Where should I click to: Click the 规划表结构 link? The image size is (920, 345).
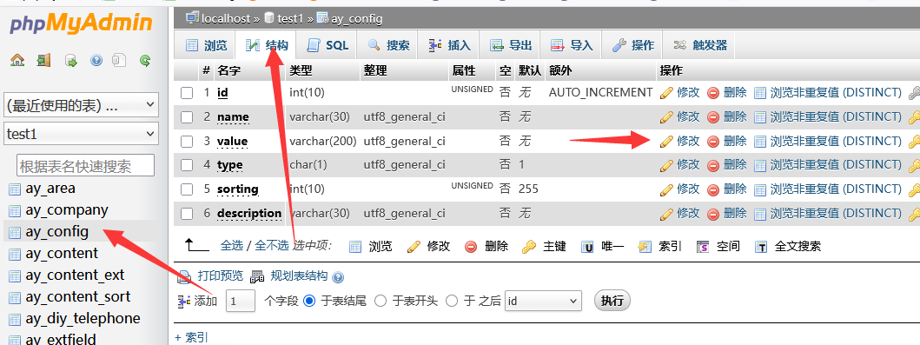tap(299, 275)
